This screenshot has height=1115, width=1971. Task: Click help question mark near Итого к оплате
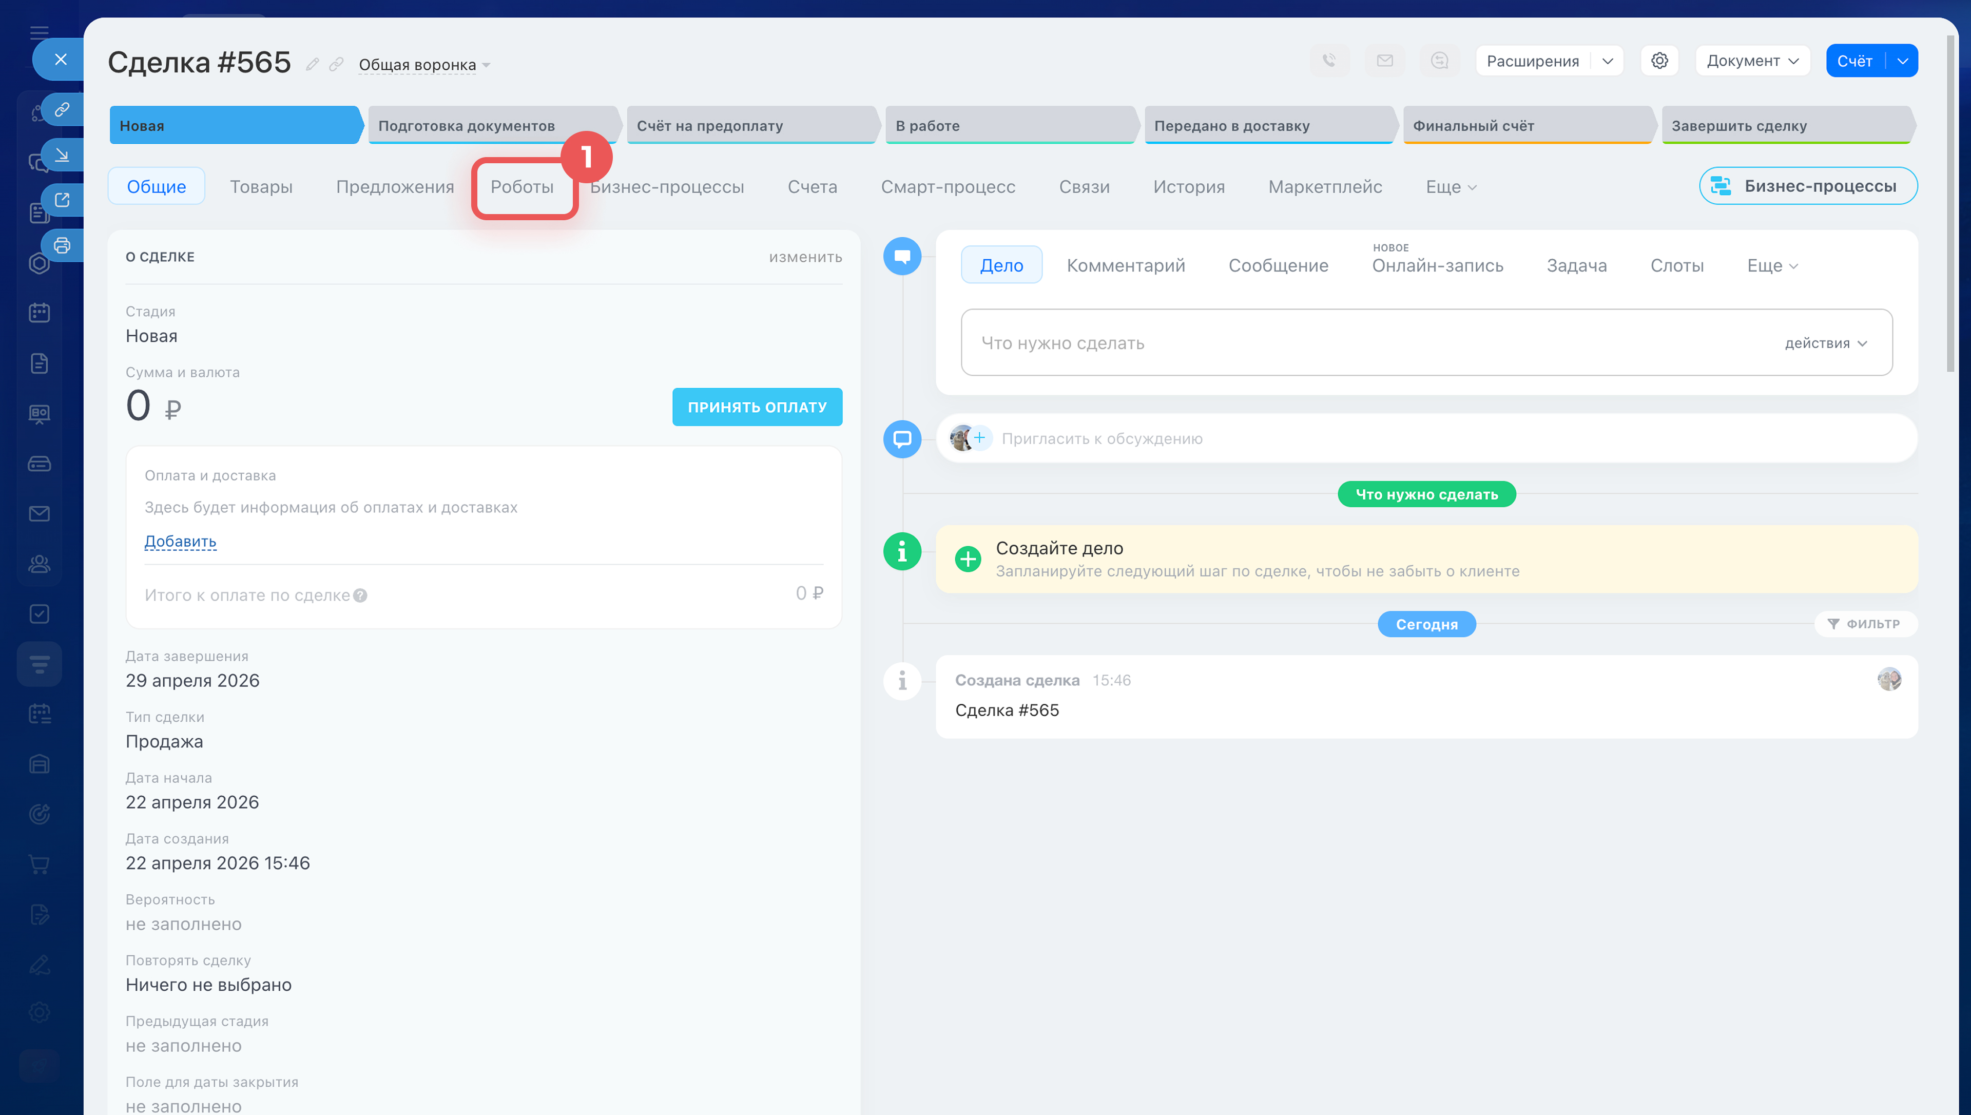tap(360, 596)
